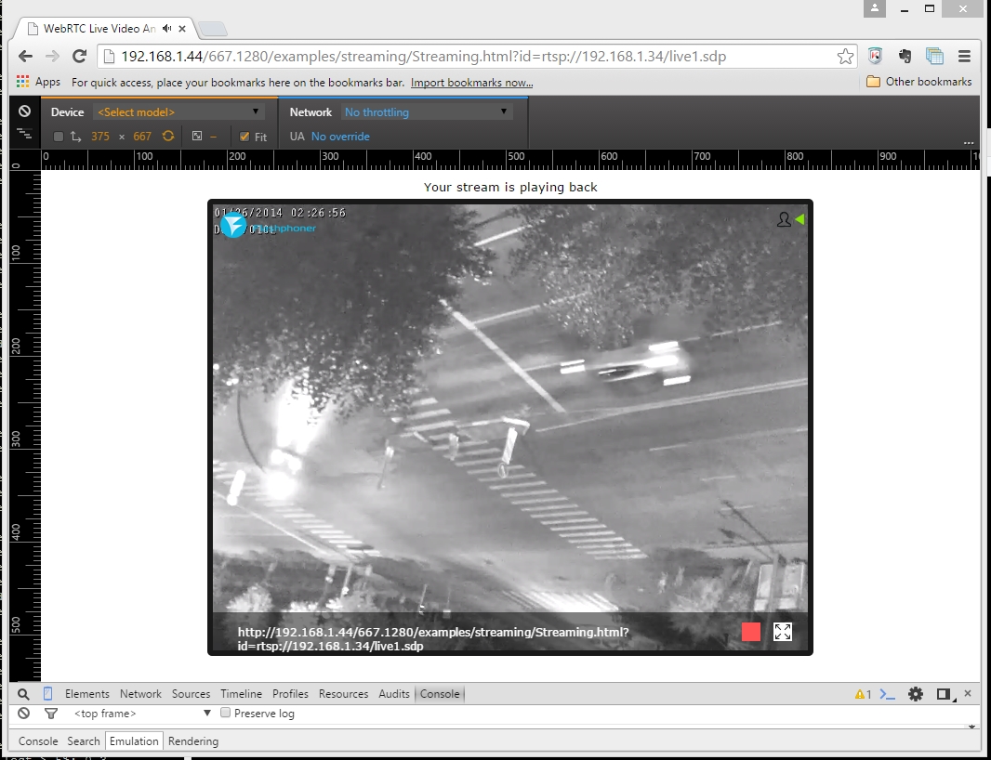The image size is (991, 760).
Task: Click the device pixel ratio icon
Action: pyautogui.click(x=197, y=136)
